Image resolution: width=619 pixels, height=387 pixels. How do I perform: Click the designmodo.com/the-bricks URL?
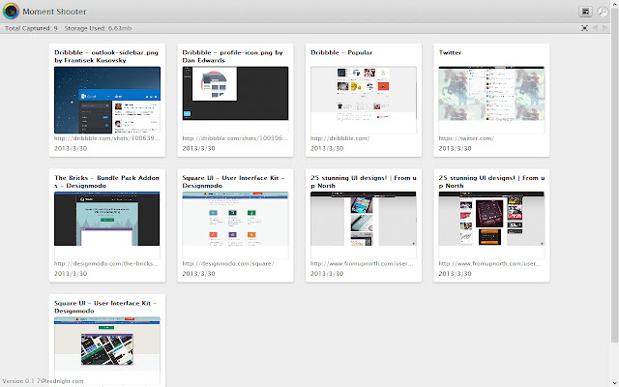click(106, 263)
